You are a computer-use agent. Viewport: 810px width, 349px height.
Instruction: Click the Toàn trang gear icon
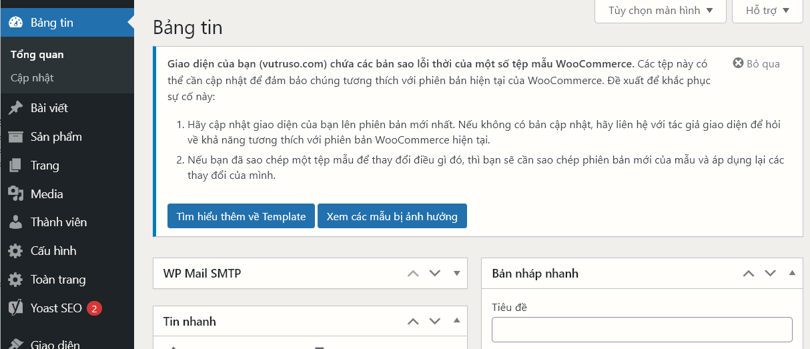click(15, 280)
